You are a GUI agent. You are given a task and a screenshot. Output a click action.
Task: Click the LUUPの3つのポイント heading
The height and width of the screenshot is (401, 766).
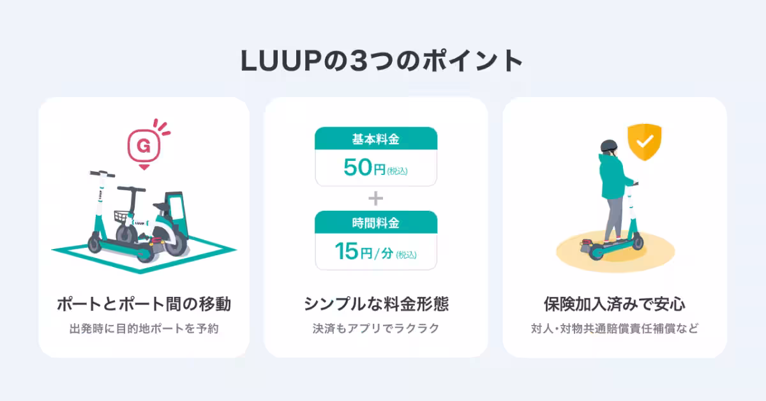coord(382,61)
